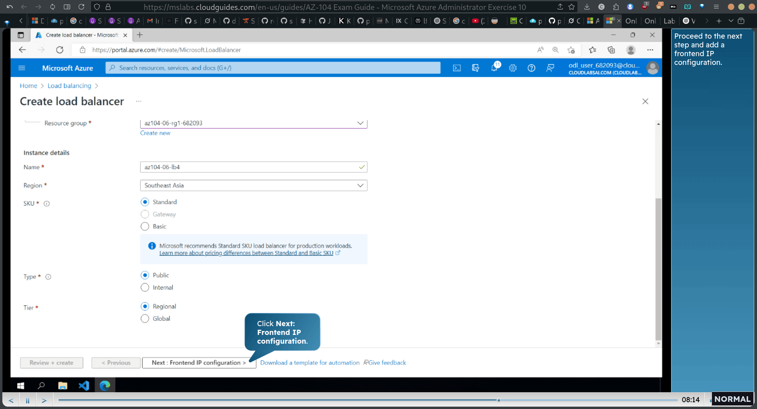Click the Edge profile icon in toolbar

tap(631, 50)
